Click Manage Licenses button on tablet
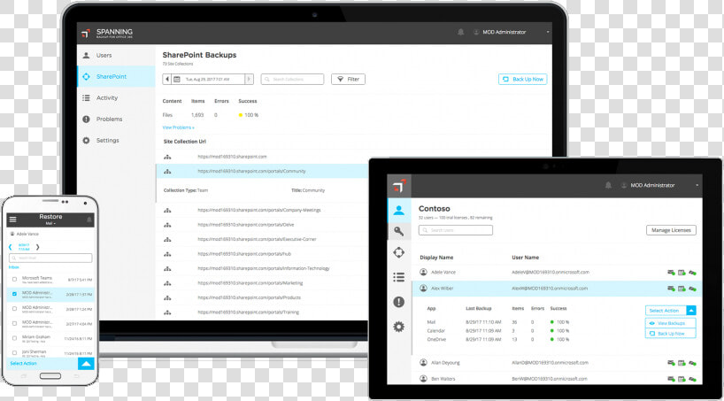 coord(671,230)
